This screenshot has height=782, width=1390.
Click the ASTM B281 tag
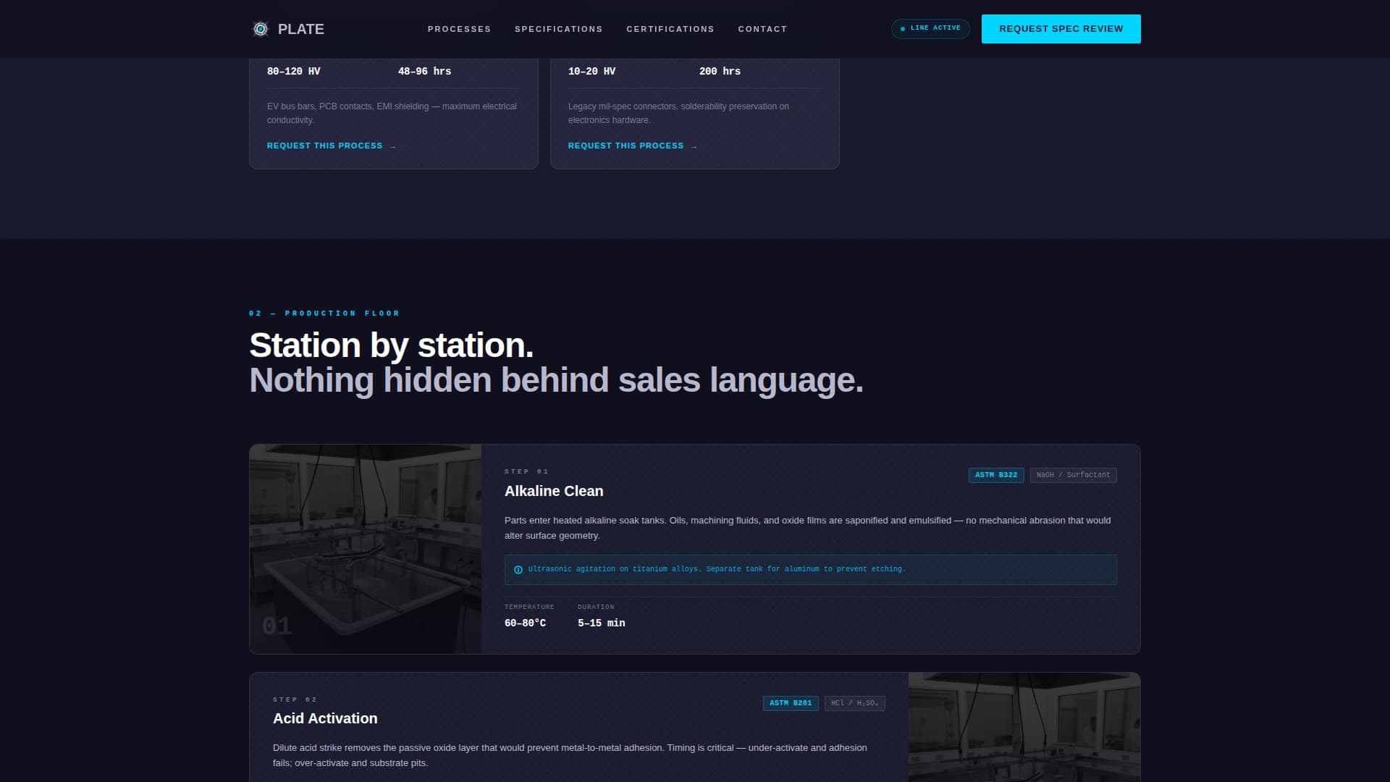(x=790, y=703)
